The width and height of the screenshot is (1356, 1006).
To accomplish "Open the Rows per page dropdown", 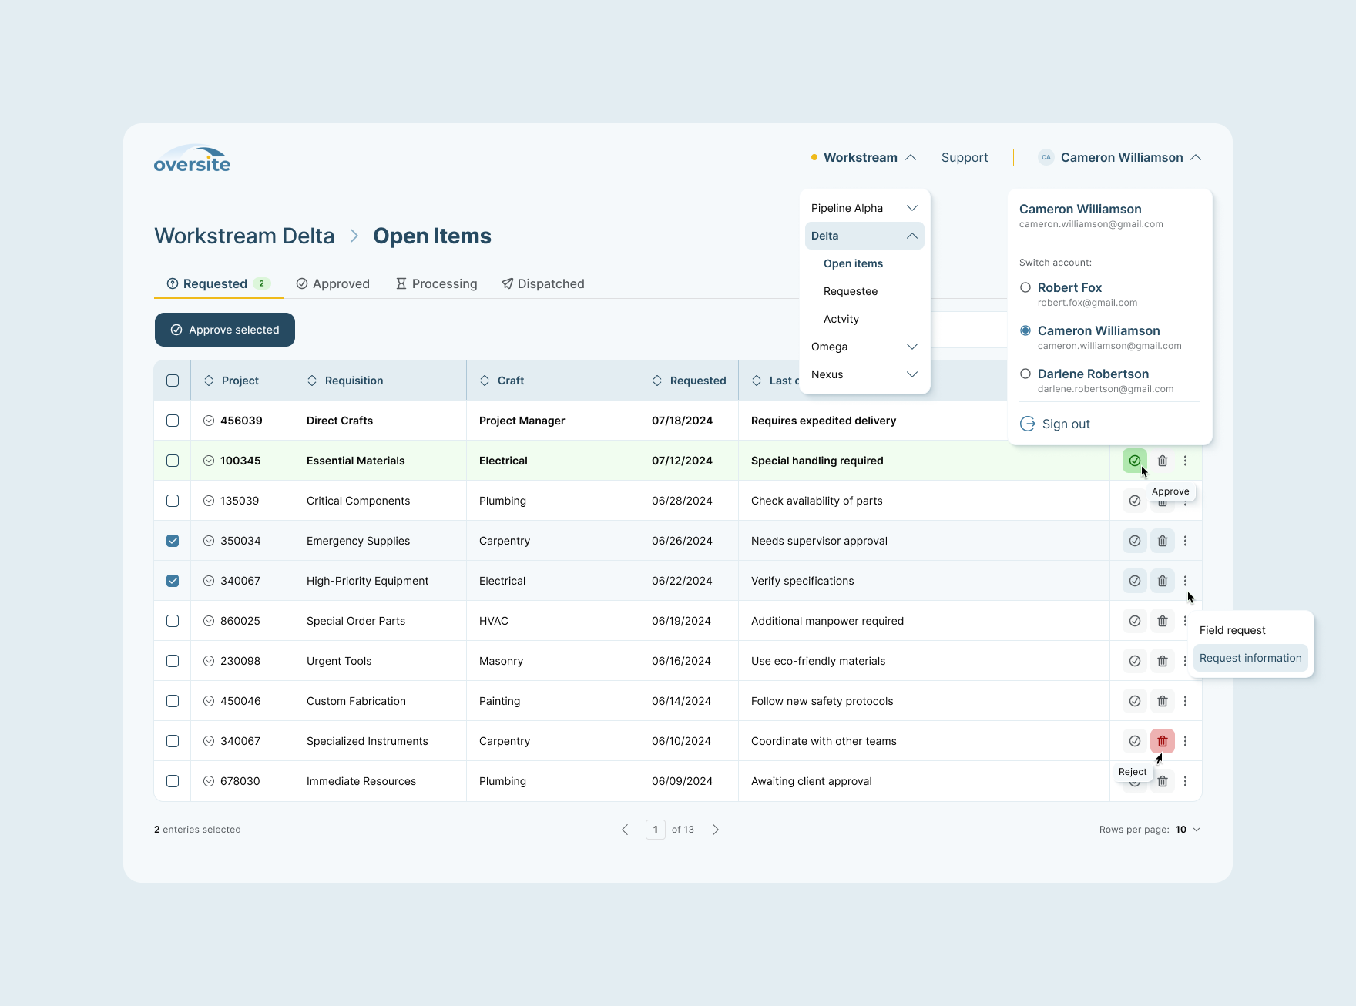I will pos(1186,830).
